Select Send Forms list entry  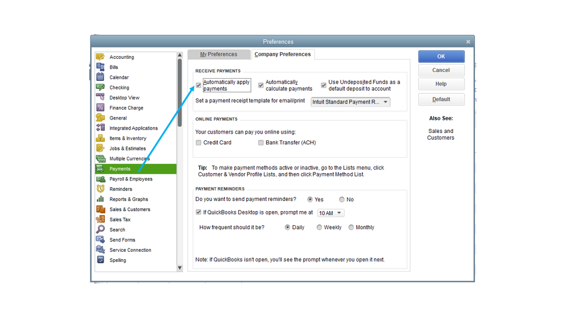click(136, 240)
